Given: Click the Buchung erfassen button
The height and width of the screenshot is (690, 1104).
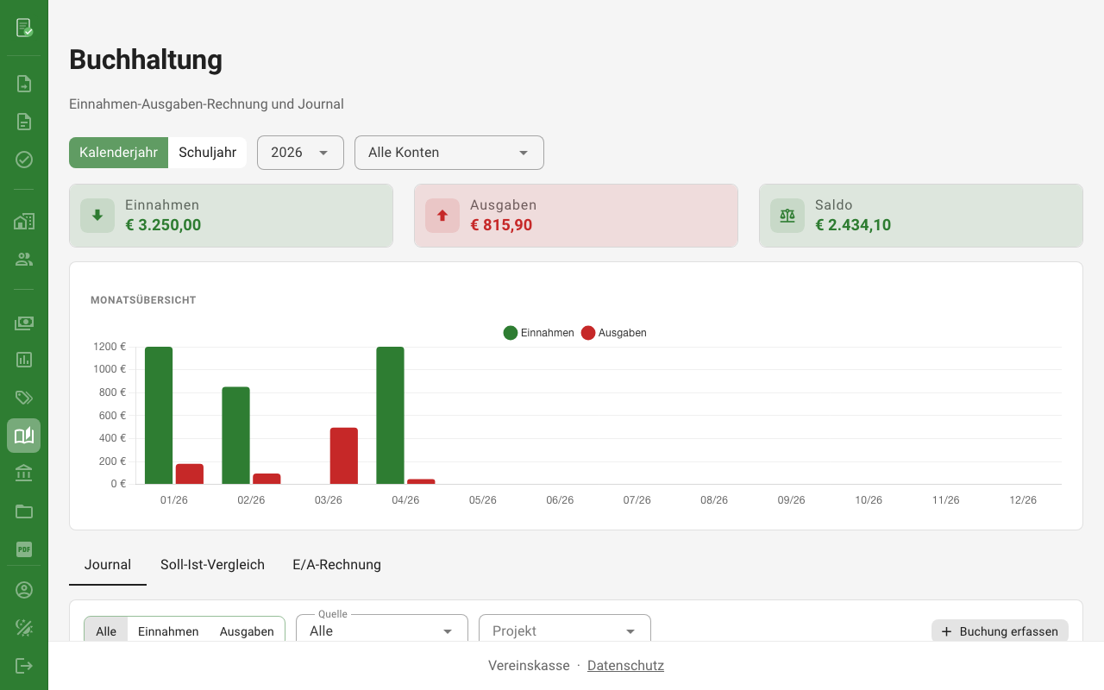Looking at the screenshot, I should tap(1000, 631).
